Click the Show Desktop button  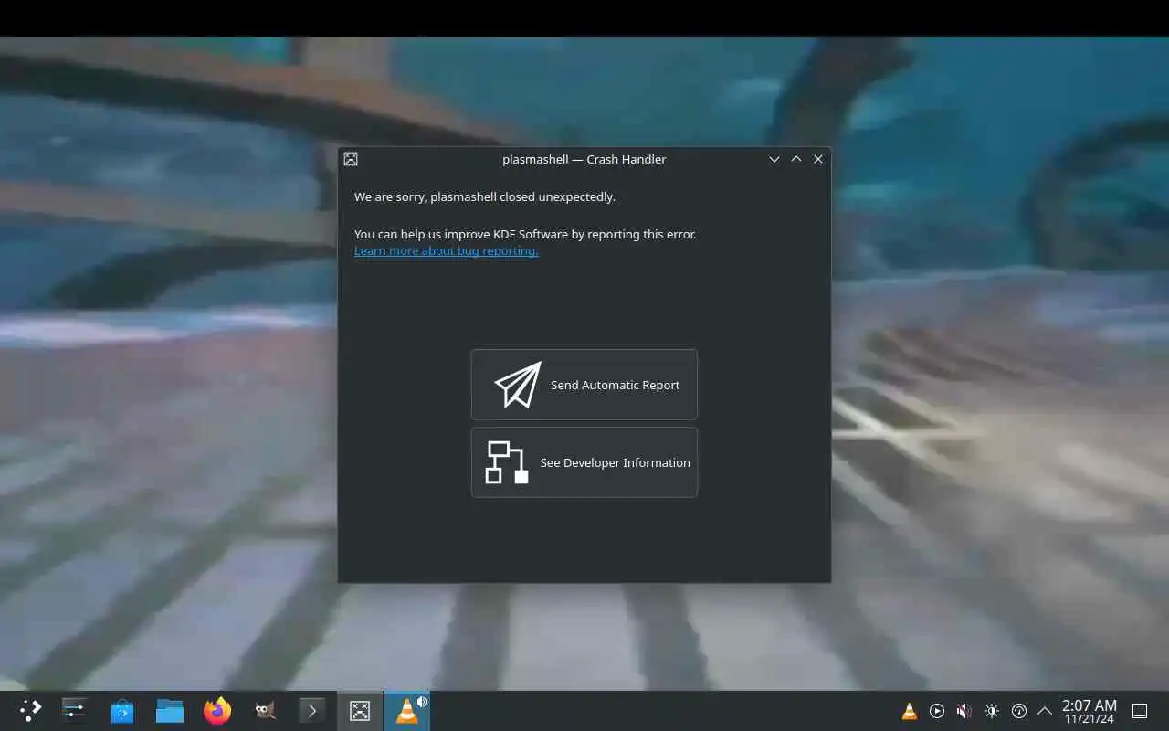pyautogui.click(x=1140, y=711)
